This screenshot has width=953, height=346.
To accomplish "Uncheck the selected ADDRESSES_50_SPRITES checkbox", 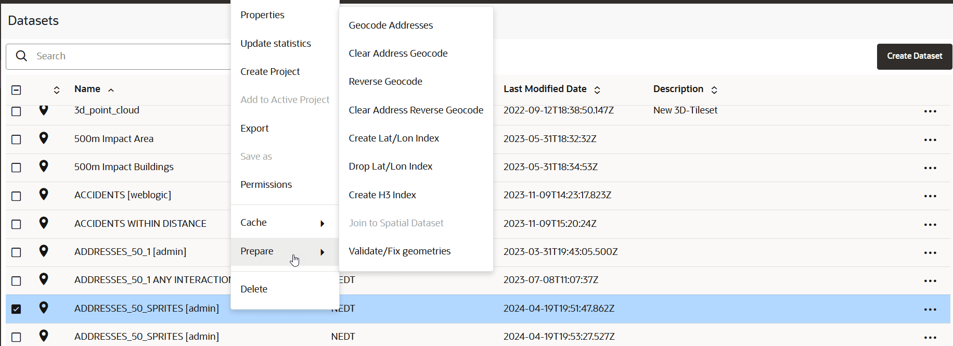I will click(x=16, y=309).
